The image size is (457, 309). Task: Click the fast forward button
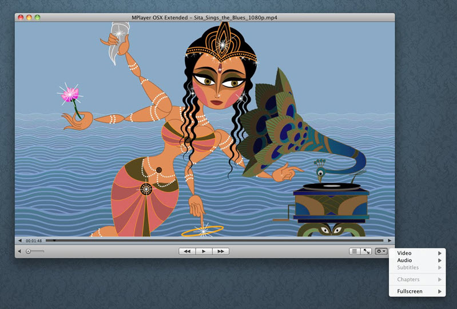[221, 251]
